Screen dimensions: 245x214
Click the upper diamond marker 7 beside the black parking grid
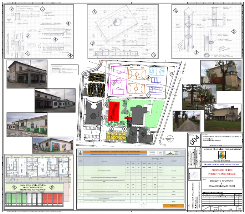86,77
